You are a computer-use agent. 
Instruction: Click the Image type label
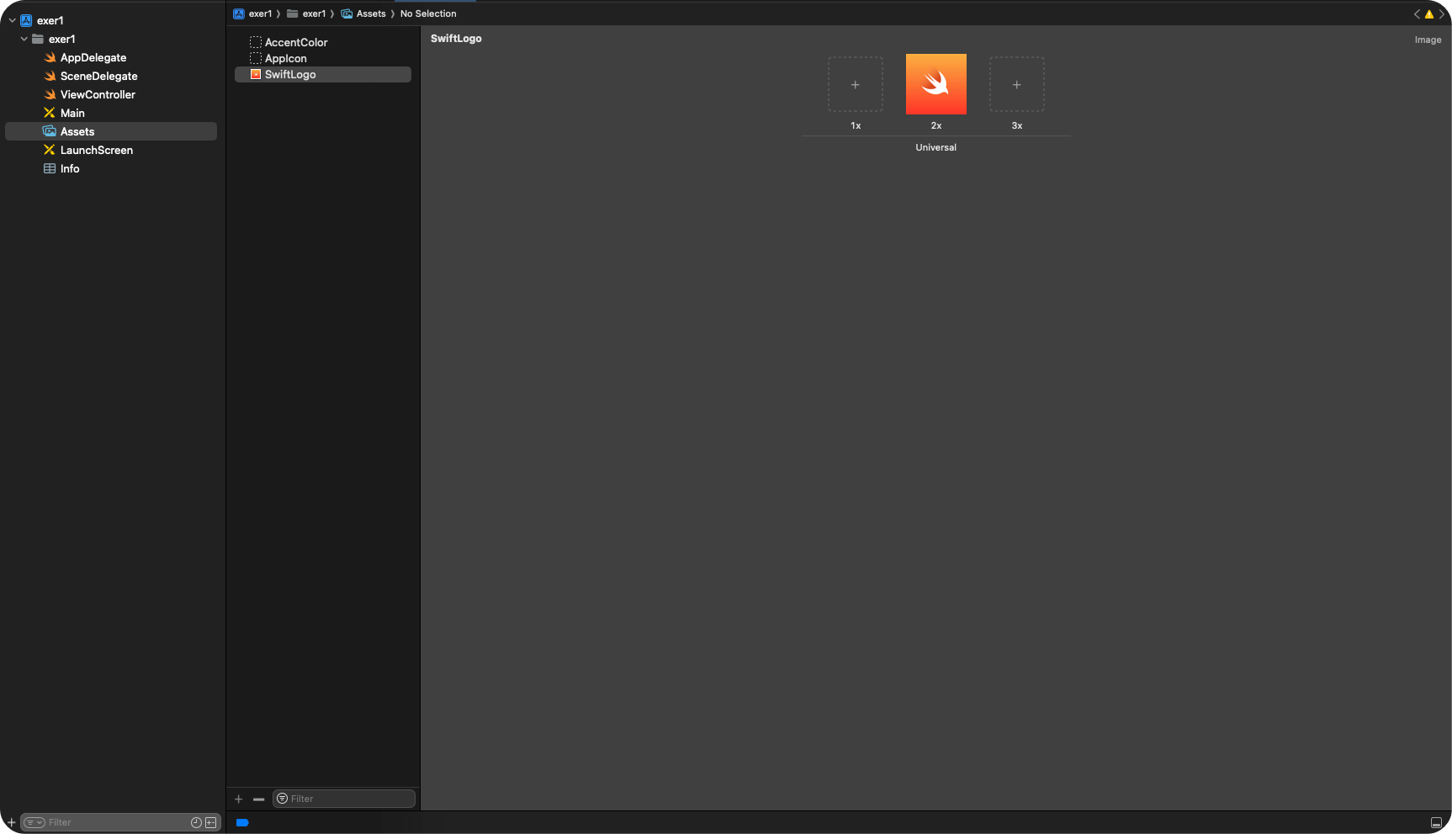(1428, 40)
